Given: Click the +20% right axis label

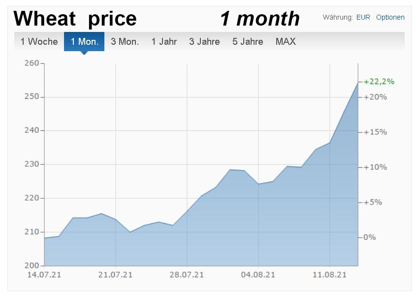Looking at the screenshot, I should [375, 97].
